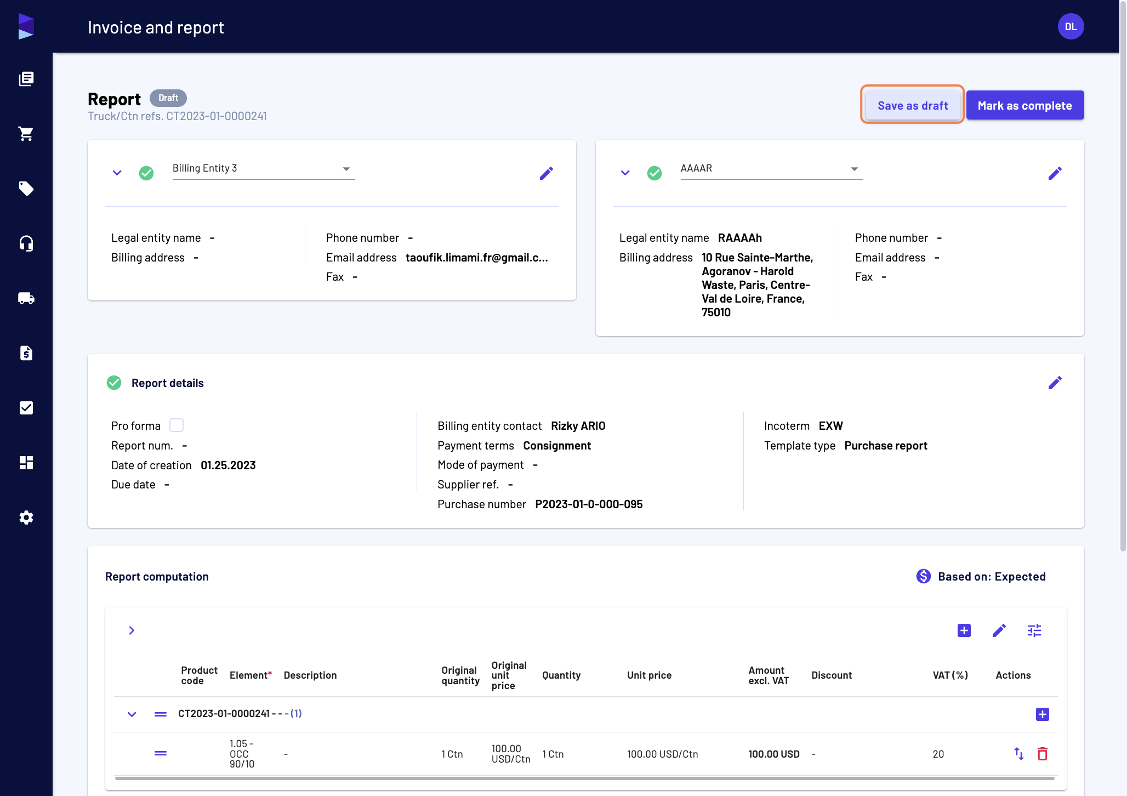Click the email taoufik.limami.fr@gmail.c...

pos(477,258)
